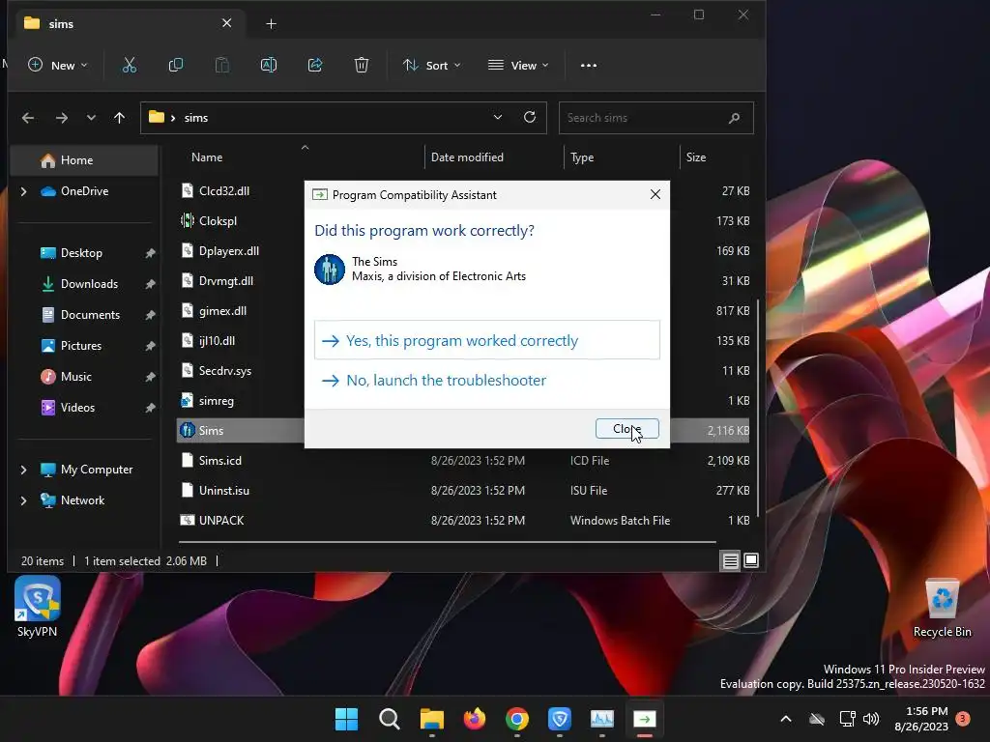Click the Share icon in toolbar
990x742 pixels.
click(x=315, y=65)
